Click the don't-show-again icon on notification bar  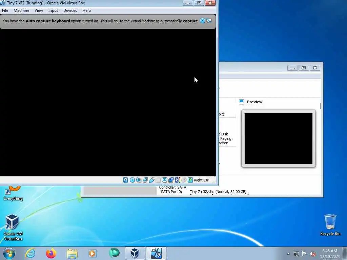tap(209, 21)
